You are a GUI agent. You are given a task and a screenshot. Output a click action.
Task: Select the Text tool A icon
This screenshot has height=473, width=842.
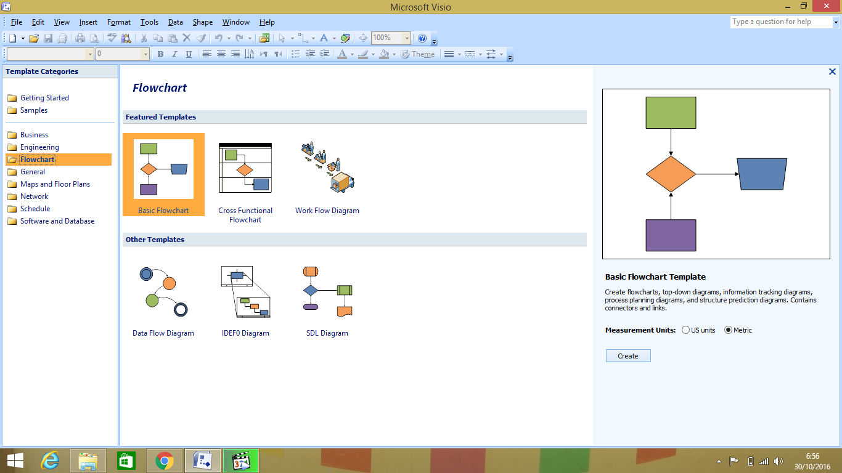tap(324, 38)
